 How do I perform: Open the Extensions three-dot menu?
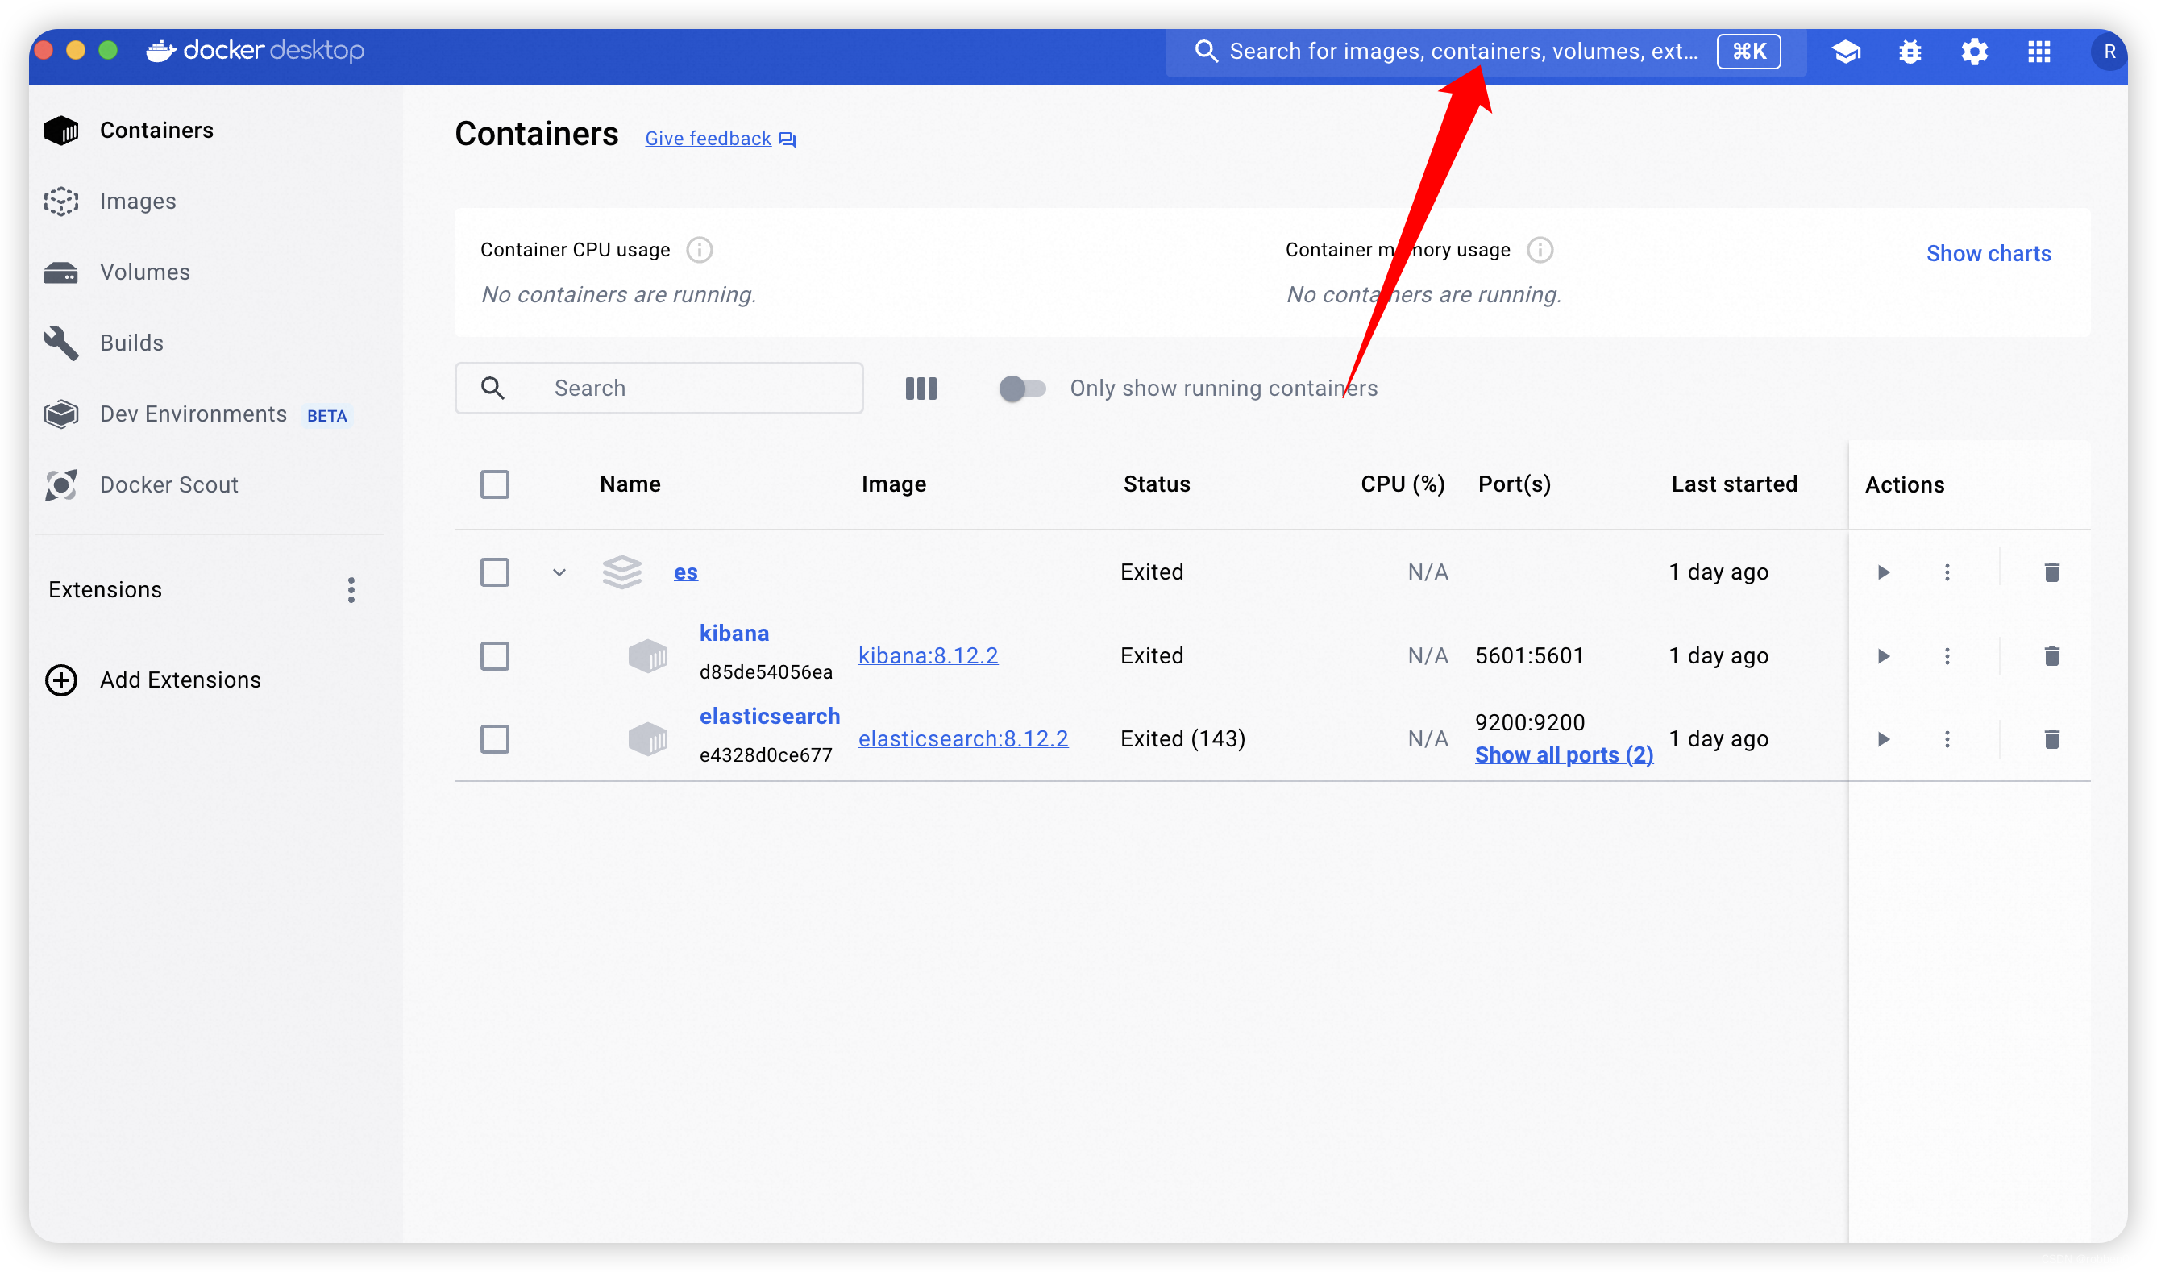(x=351, y=590)
